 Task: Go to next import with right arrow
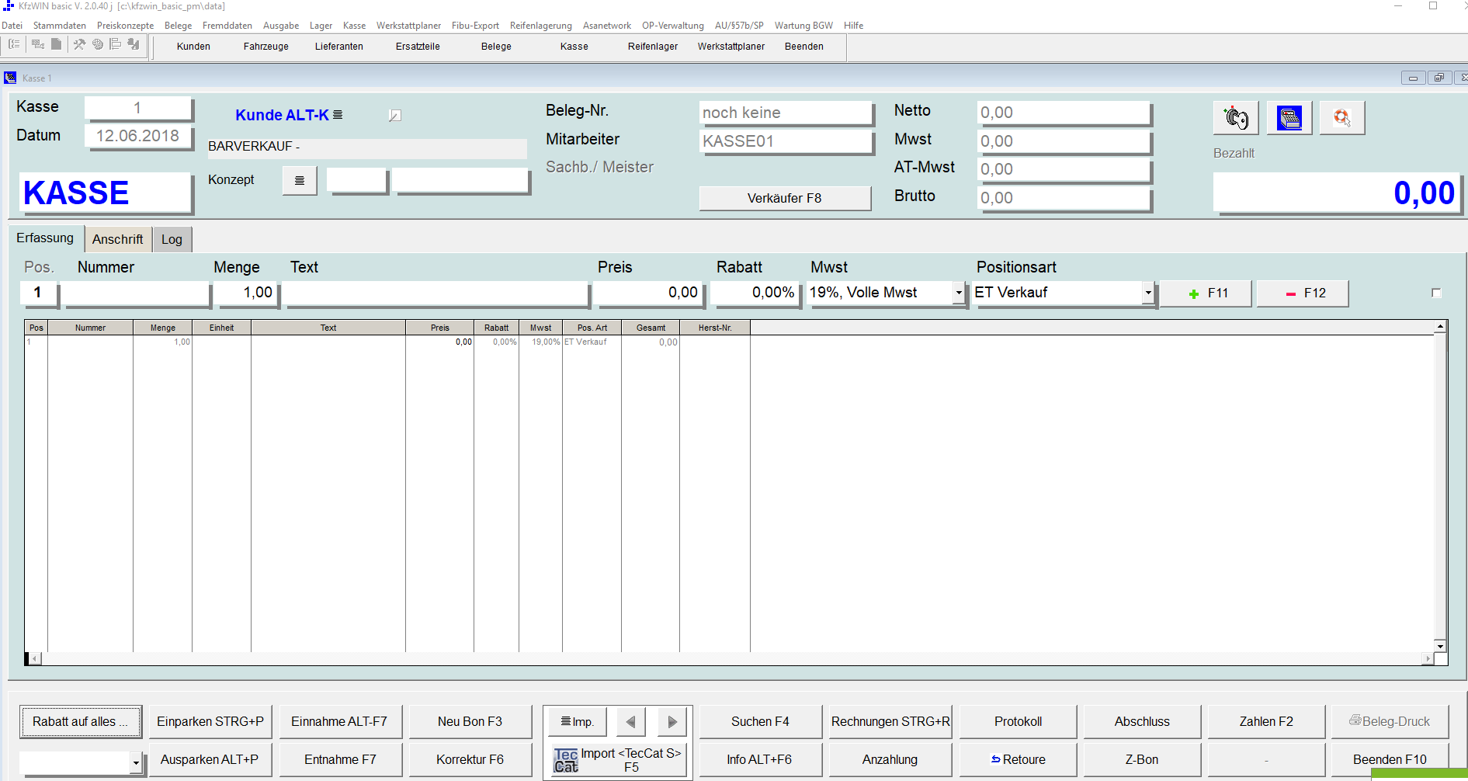click(x=672, y=722)
